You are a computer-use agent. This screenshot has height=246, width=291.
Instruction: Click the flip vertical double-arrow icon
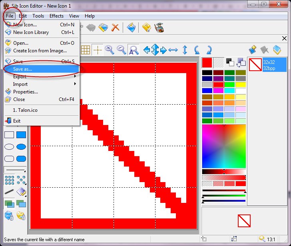tap(185, 50)
